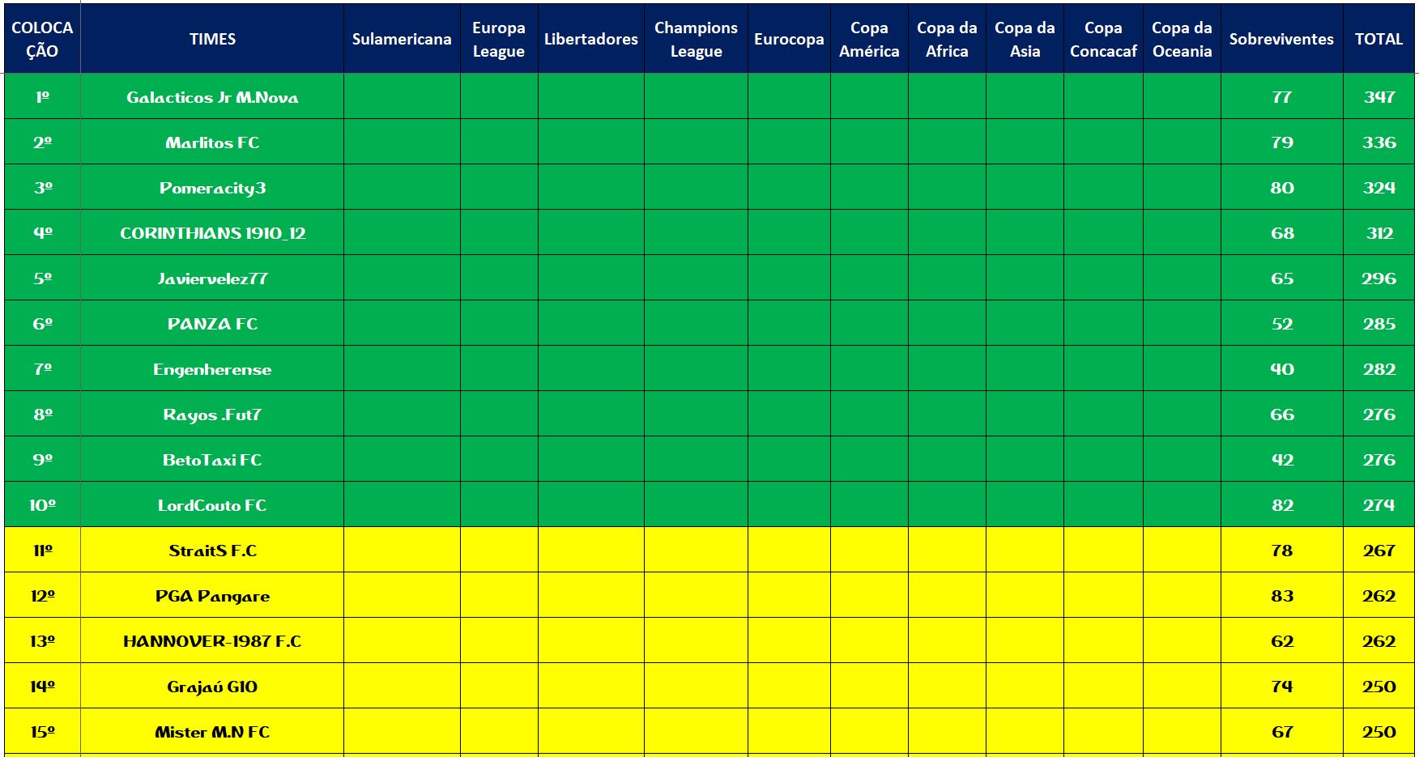
Task: Select the HANNOVER-1987 F.C cell
Action: [x=212, y=641]
